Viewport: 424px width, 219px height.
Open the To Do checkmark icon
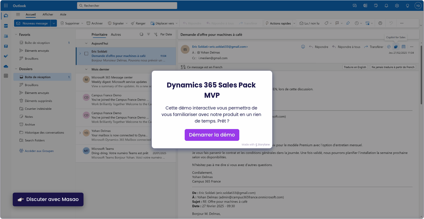[6, 56]
